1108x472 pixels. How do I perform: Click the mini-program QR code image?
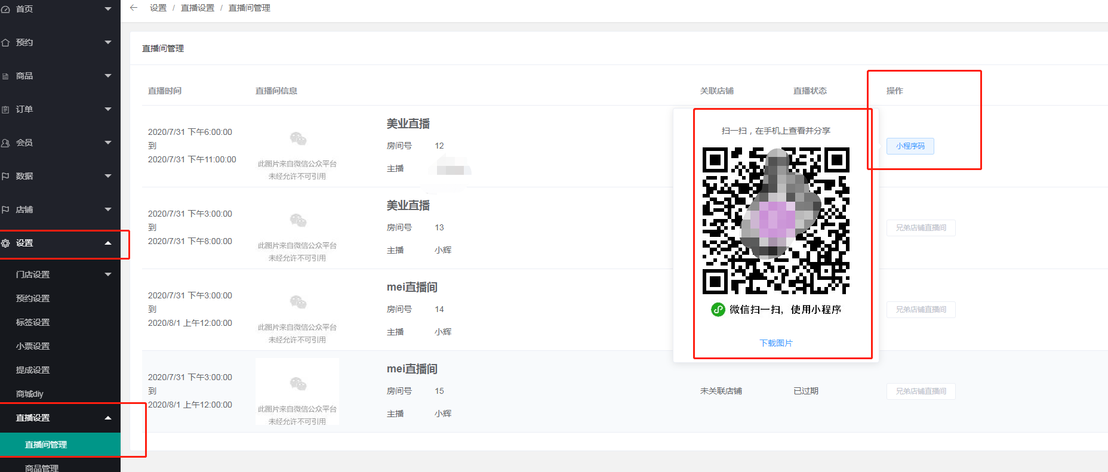click(776, 221)
